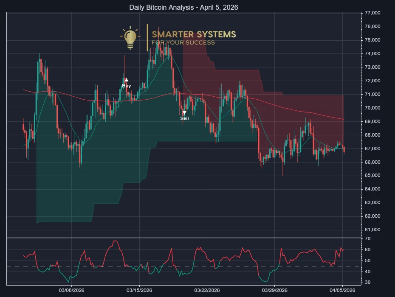
Task: Click the Smarter Systems gold wordmark
Action: tap(195, 34)
